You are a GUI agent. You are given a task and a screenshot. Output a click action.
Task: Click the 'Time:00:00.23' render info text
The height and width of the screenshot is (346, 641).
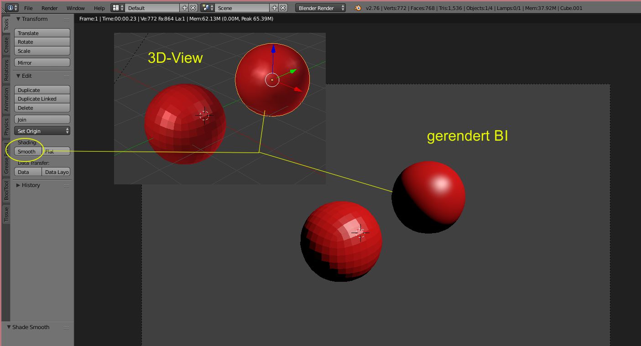[x=119, y=19]
